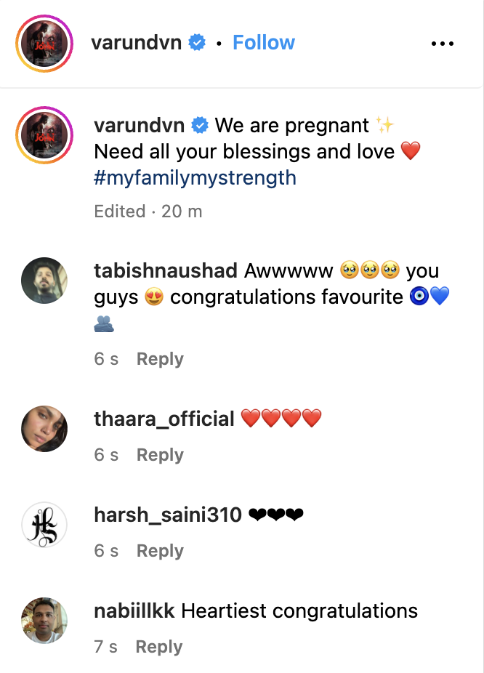Open varundvn username in the header

click(136, 42)
